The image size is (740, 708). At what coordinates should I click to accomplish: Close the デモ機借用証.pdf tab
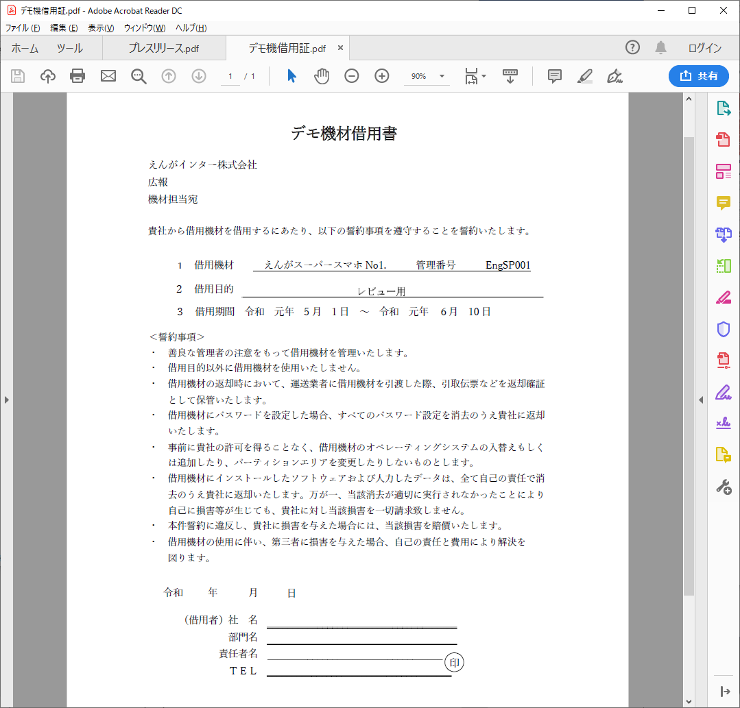pyautogui.click(x=340, y=48)
